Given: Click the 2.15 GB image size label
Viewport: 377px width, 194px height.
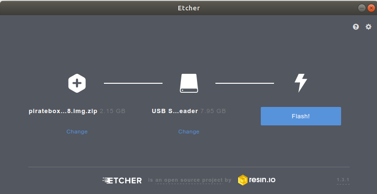Looking at the screenshot, I should (112, 111).
